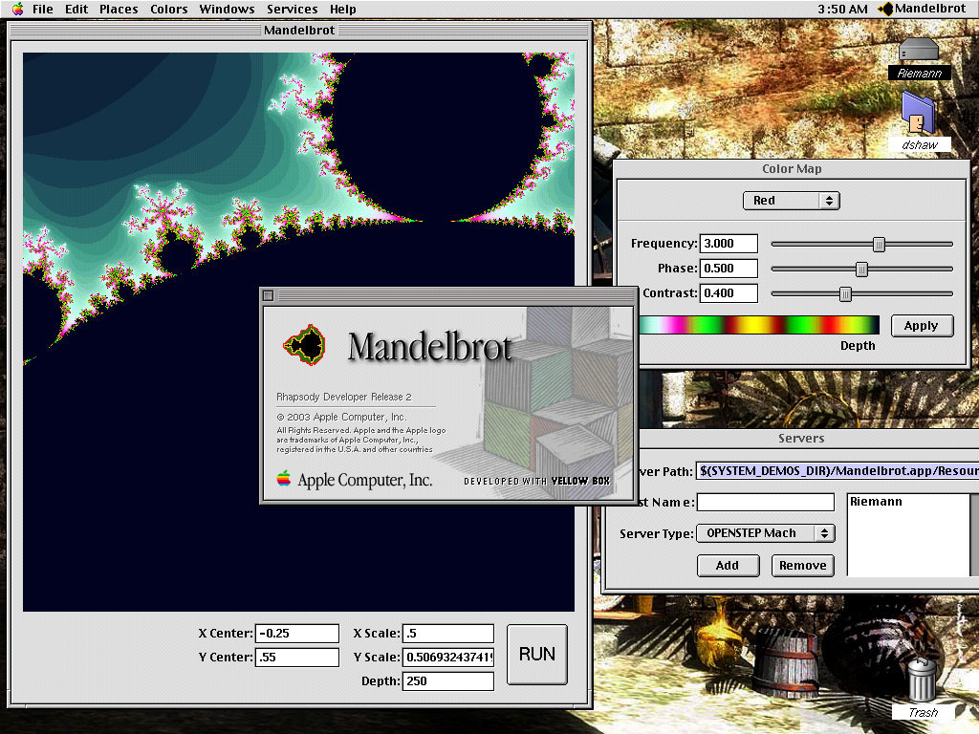Click the Y Center field
This screenshot has width=979, height=734.
tap(297, 658)
